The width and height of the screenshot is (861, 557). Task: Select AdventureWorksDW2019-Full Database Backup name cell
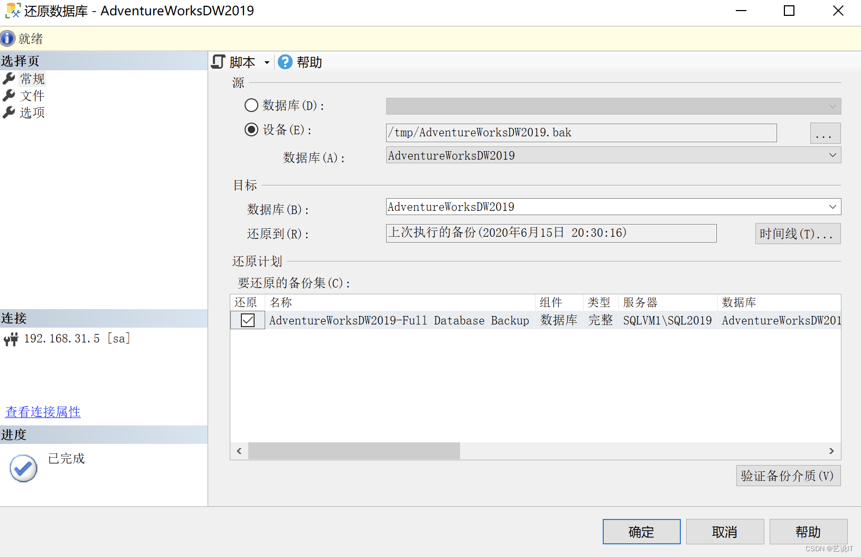click(399, 320)
